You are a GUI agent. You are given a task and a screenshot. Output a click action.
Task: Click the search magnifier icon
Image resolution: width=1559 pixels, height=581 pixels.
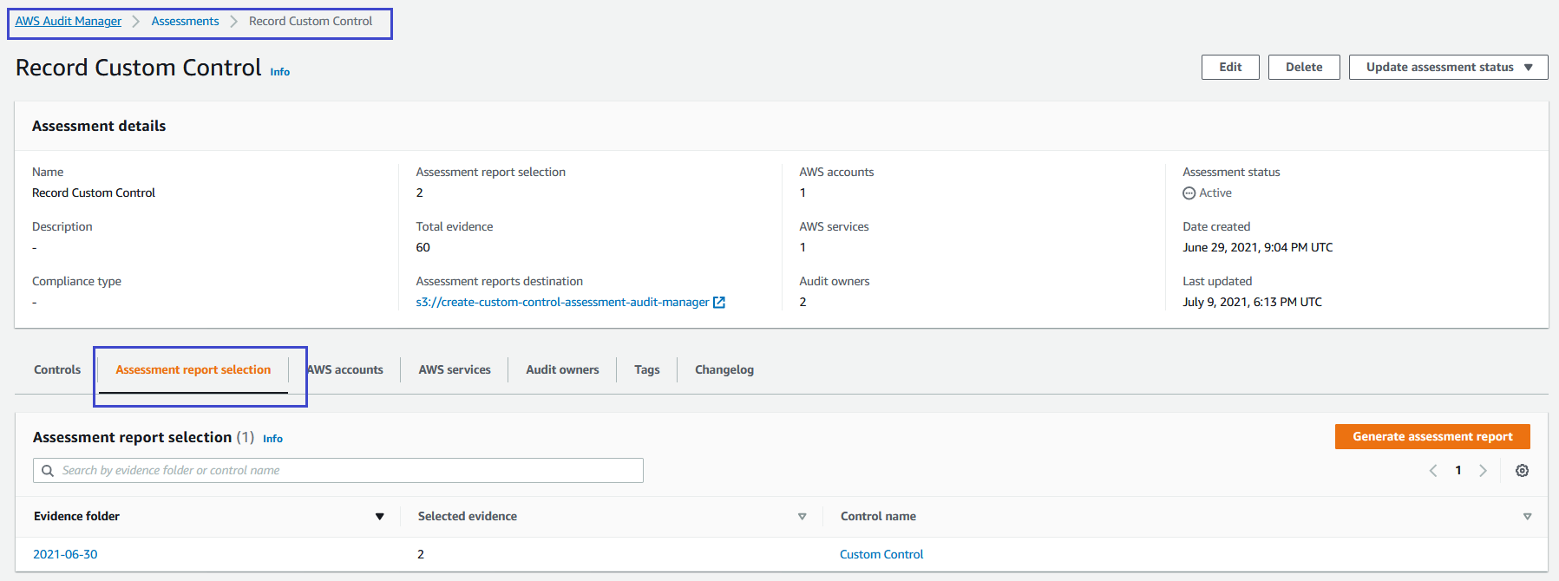[x=48, y=471]
